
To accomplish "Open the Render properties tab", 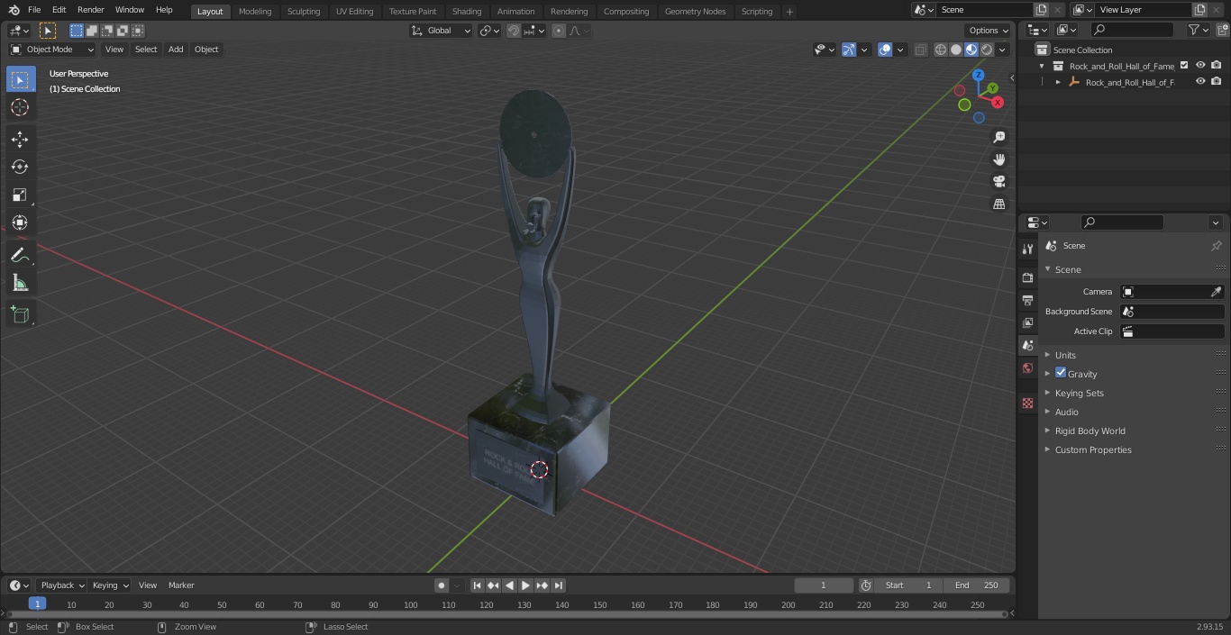I will tap(1027, 277).
